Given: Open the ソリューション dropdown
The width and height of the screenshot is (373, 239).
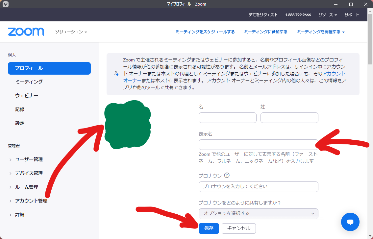Looking at the screenshot, I should [71, 32].
